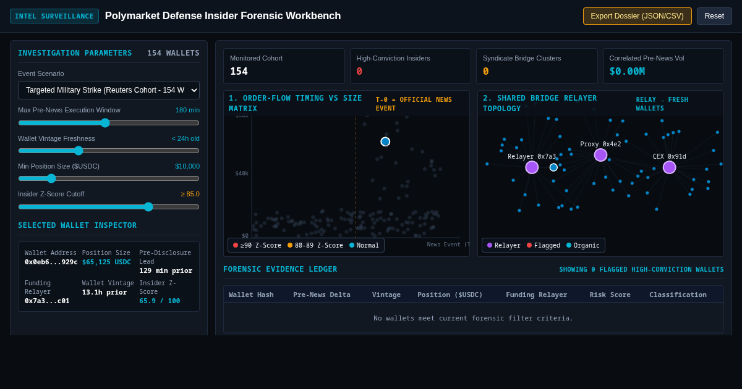The image size is (742, 389).
Task: Click the Order-Flow Timing vs Size Matrix title
Action: coord(296,103)
